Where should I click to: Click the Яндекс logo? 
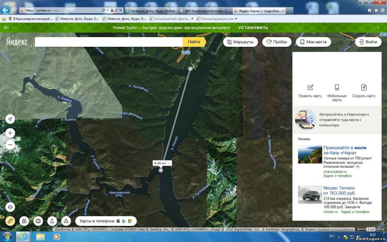(x=17, y=42)
